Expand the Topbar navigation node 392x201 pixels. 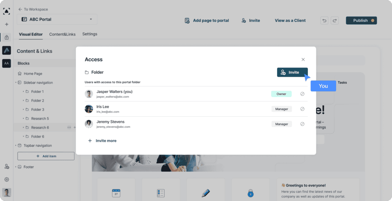(x=16, y=145)
